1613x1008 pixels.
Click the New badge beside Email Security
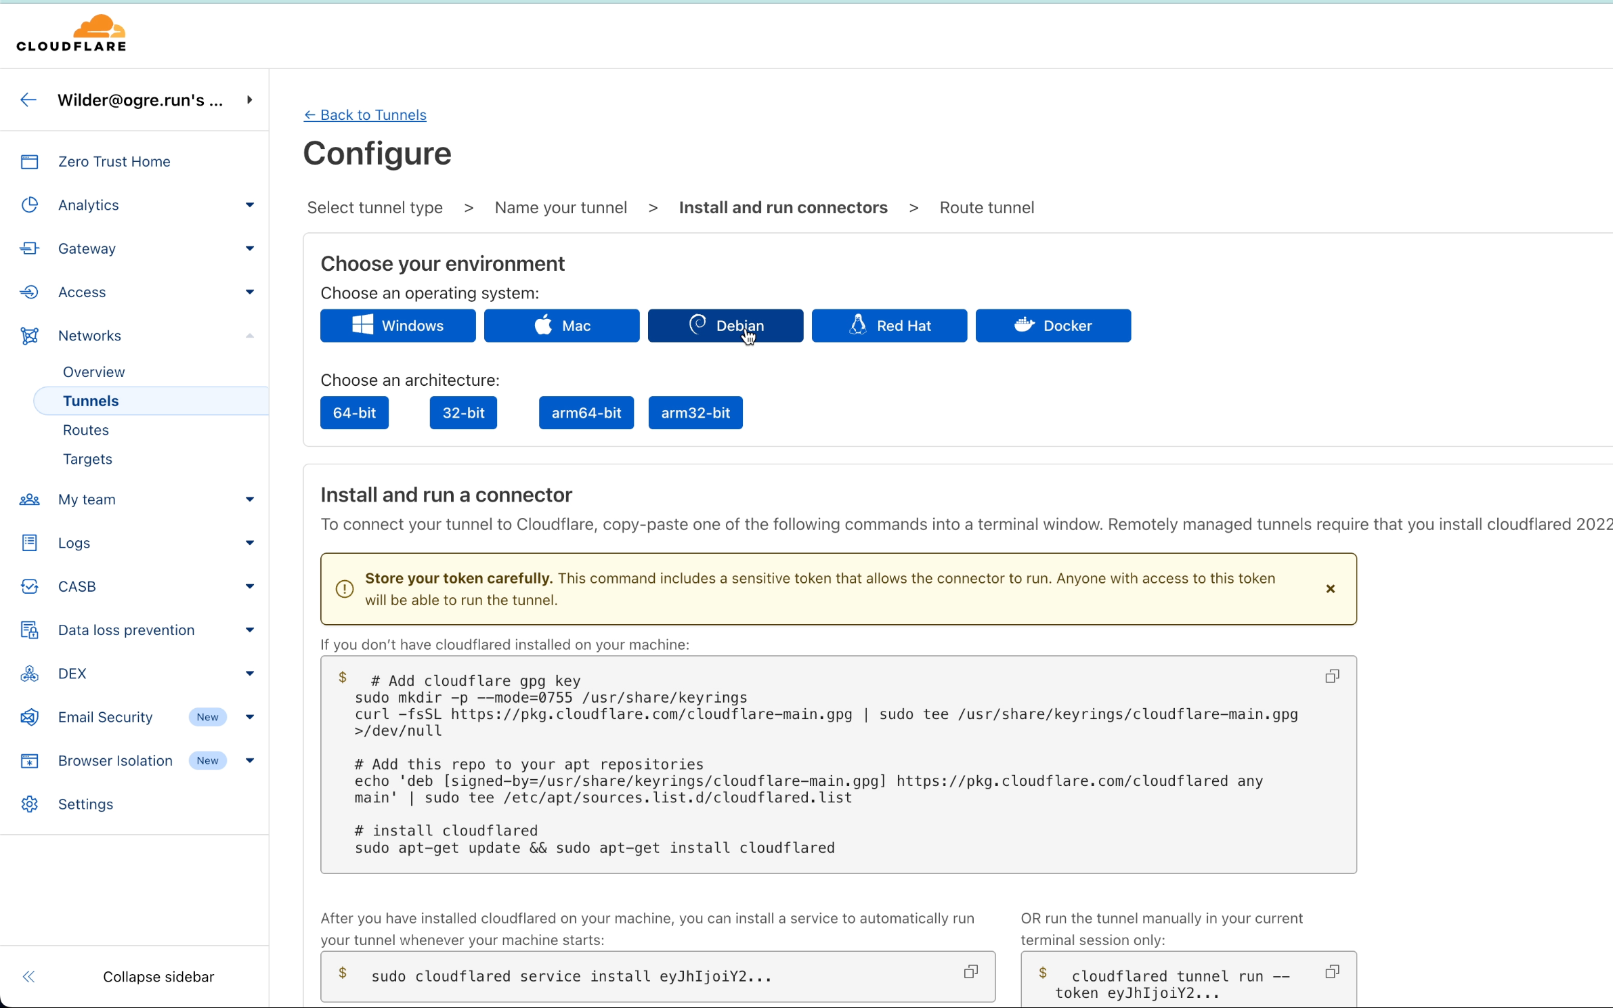207,717
